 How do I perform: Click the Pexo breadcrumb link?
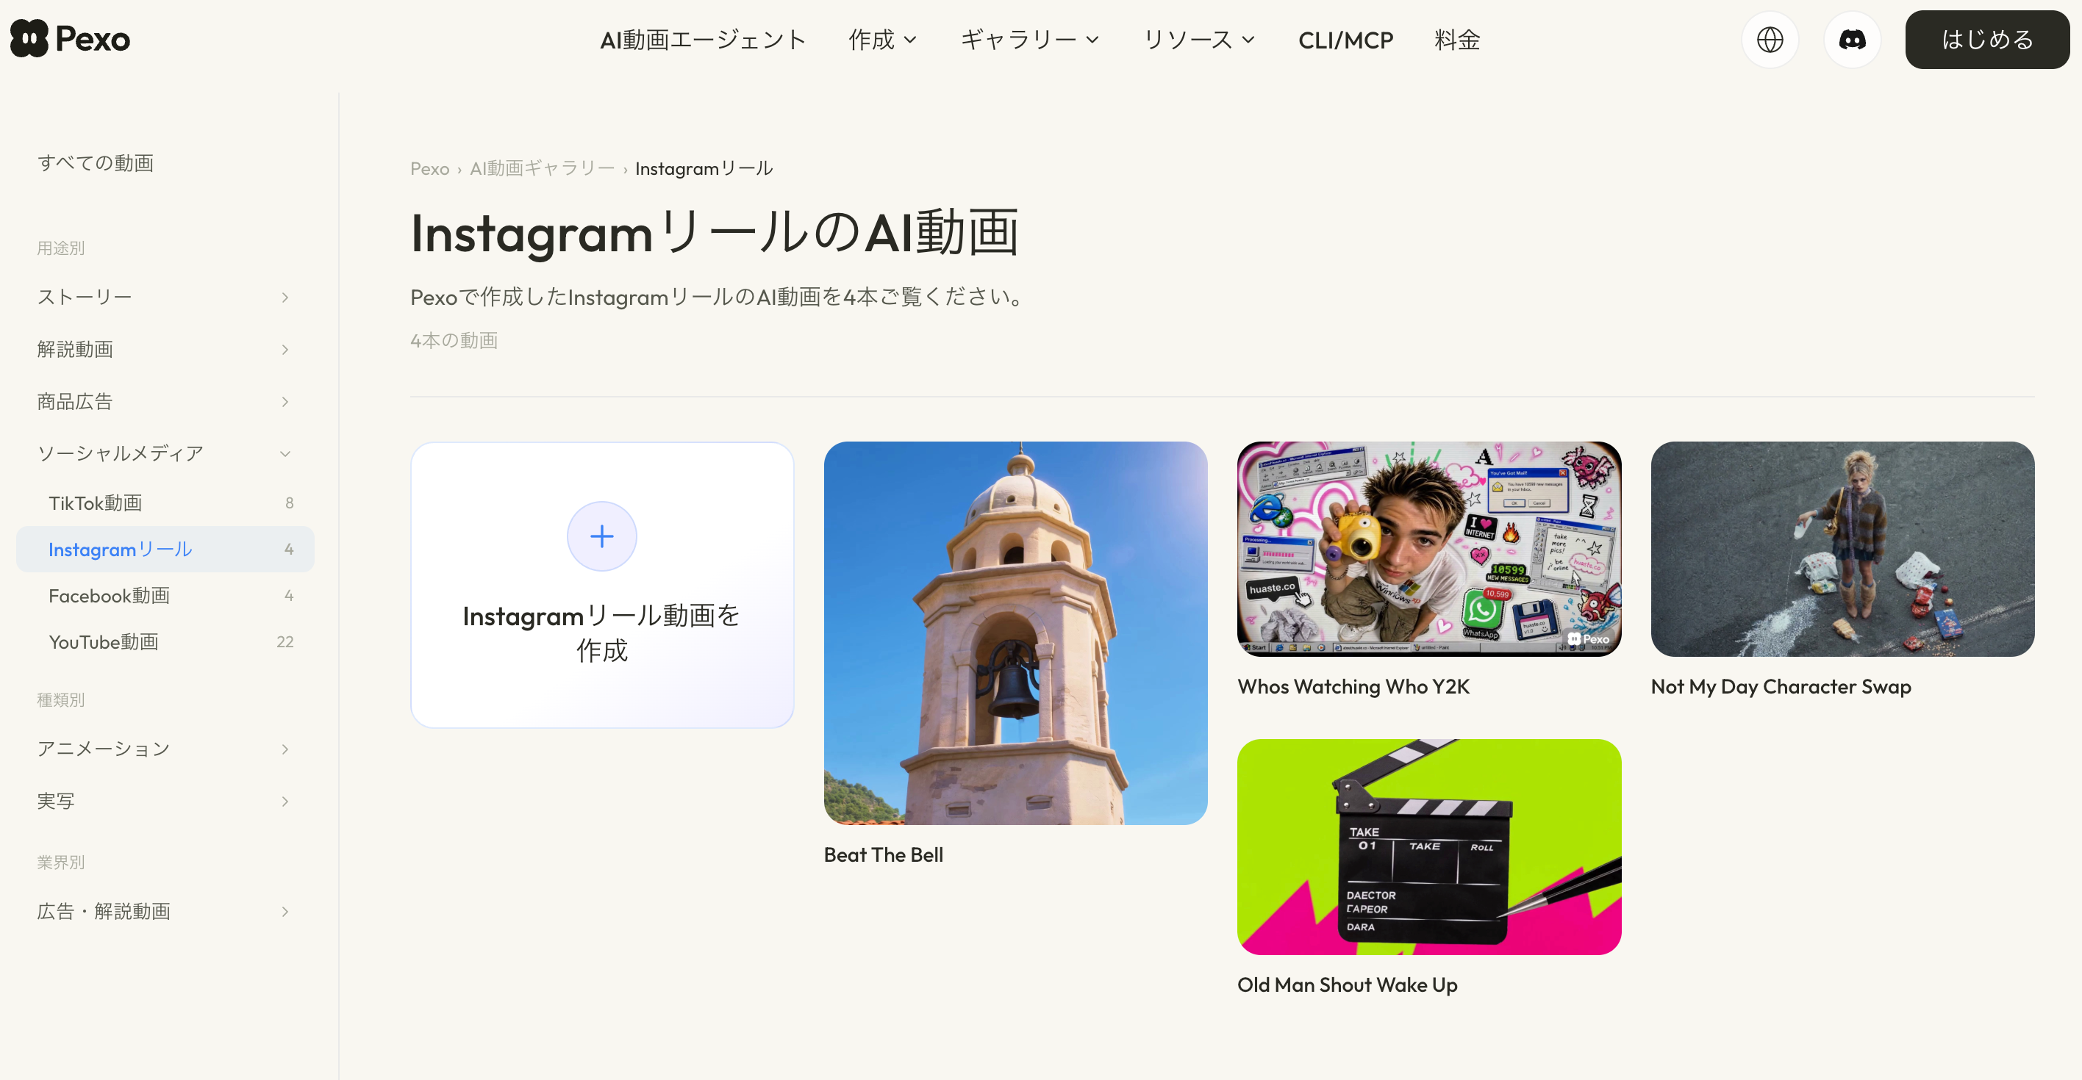click(x=429, y=169)
